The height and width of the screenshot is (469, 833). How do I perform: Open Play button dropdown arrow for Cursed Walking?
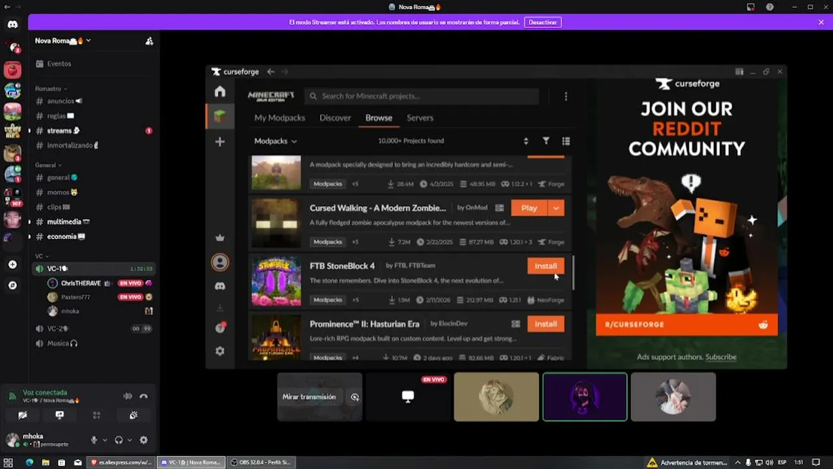556,208
